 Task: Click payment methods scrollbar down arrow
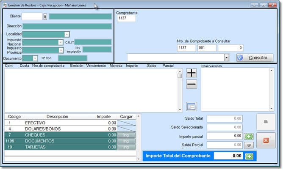coord(138,159)
